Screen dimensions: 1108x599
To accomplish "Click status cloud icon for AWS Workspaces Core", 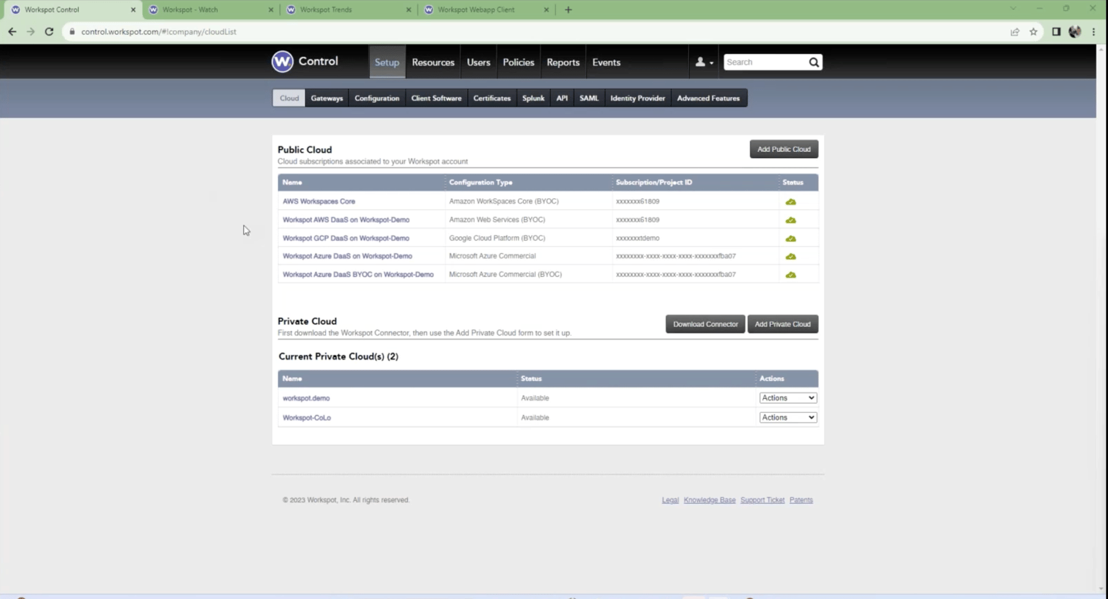I will coord(790,202).
